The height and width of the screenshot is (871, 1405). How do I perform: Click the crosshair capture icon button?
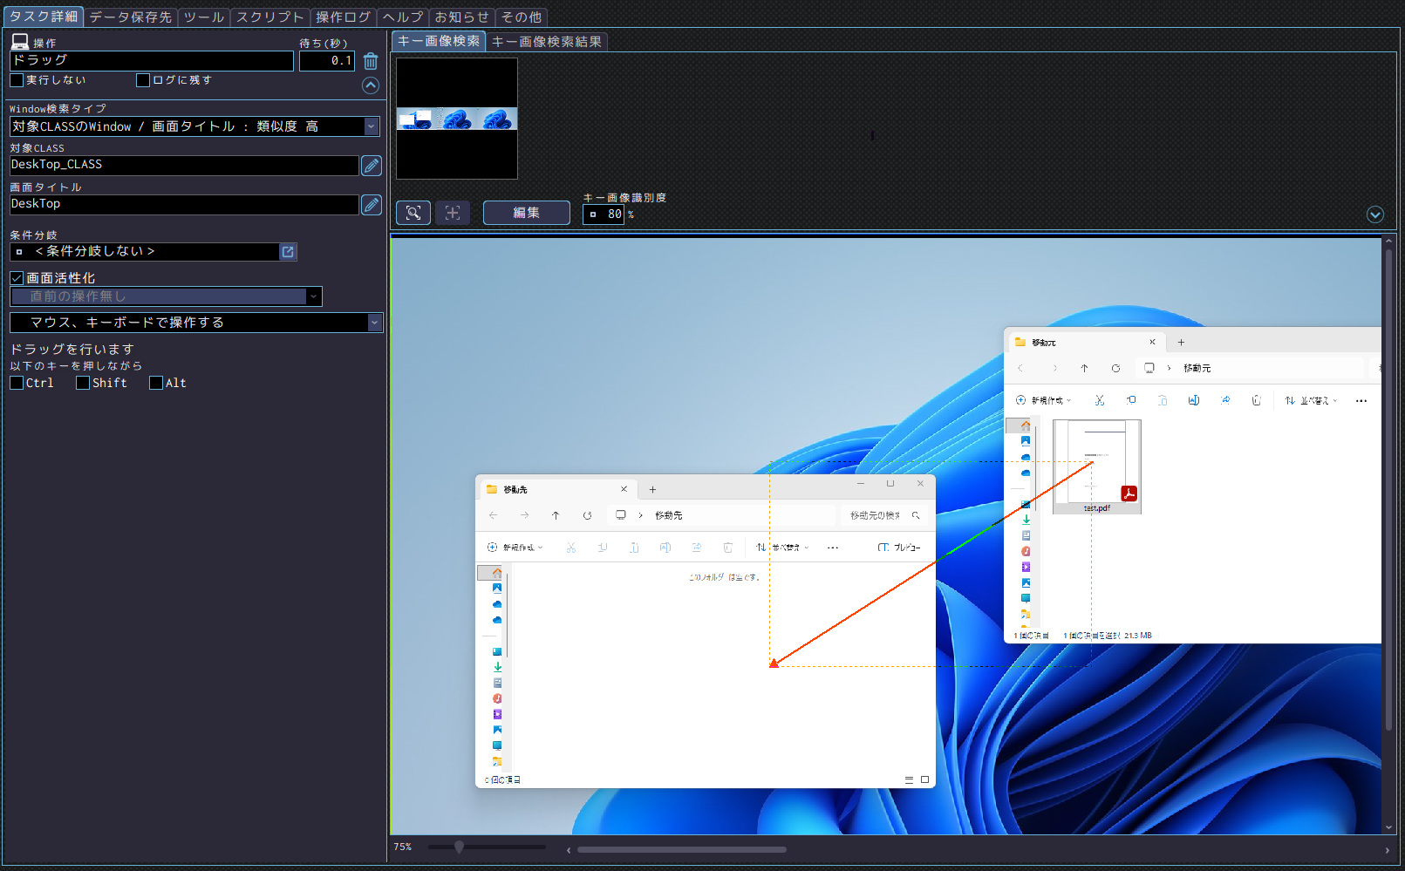[453, 213]
